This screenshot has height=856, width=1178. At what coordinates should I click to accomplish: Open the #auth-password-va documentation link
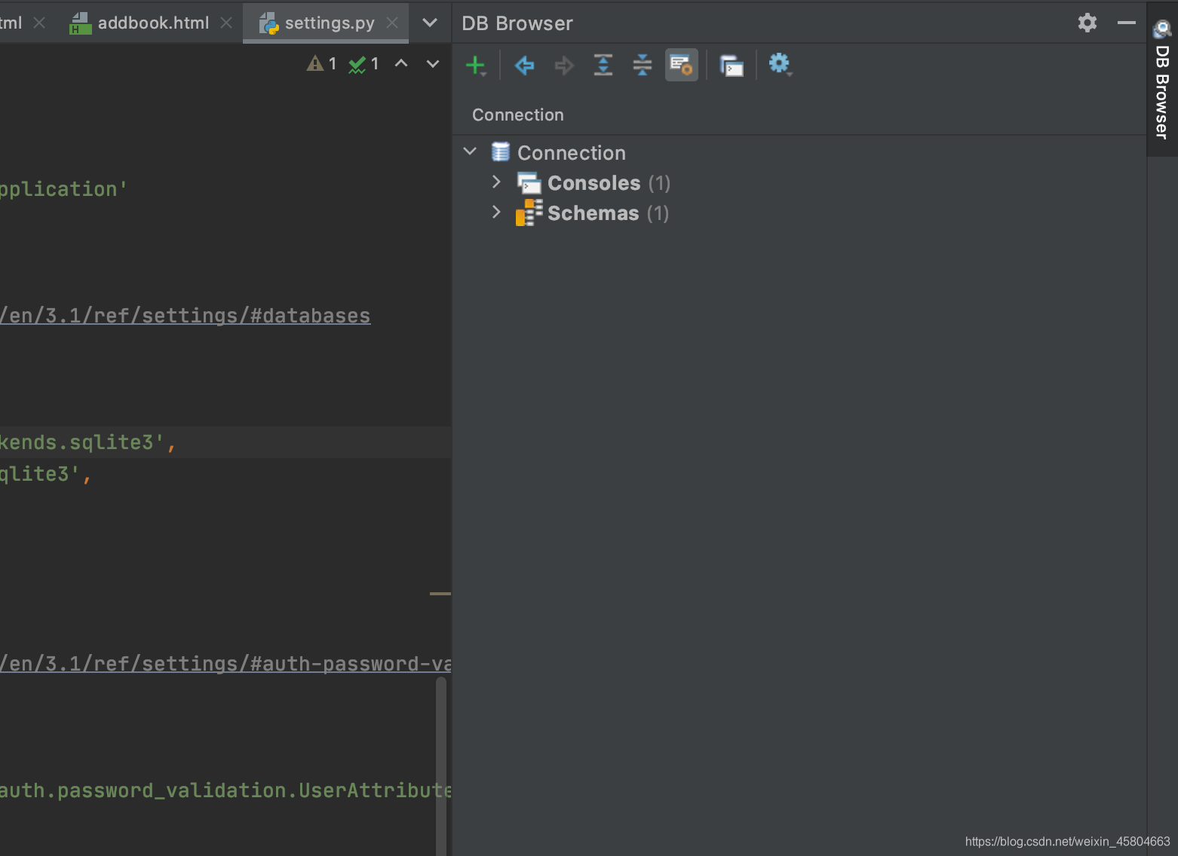pyautogui.click(x=225, y=664)
